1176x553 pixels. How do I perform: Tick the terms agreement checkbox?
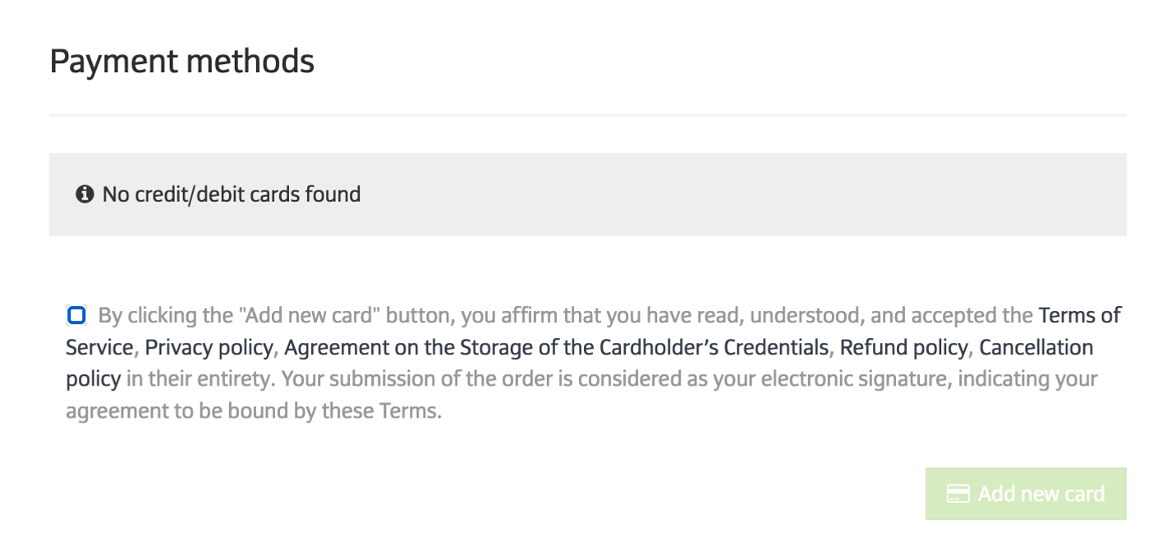point(76,315)
